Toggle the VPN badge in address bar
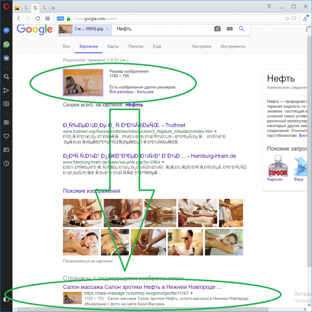This screenshot has width=312, height=312. [60, 19]
